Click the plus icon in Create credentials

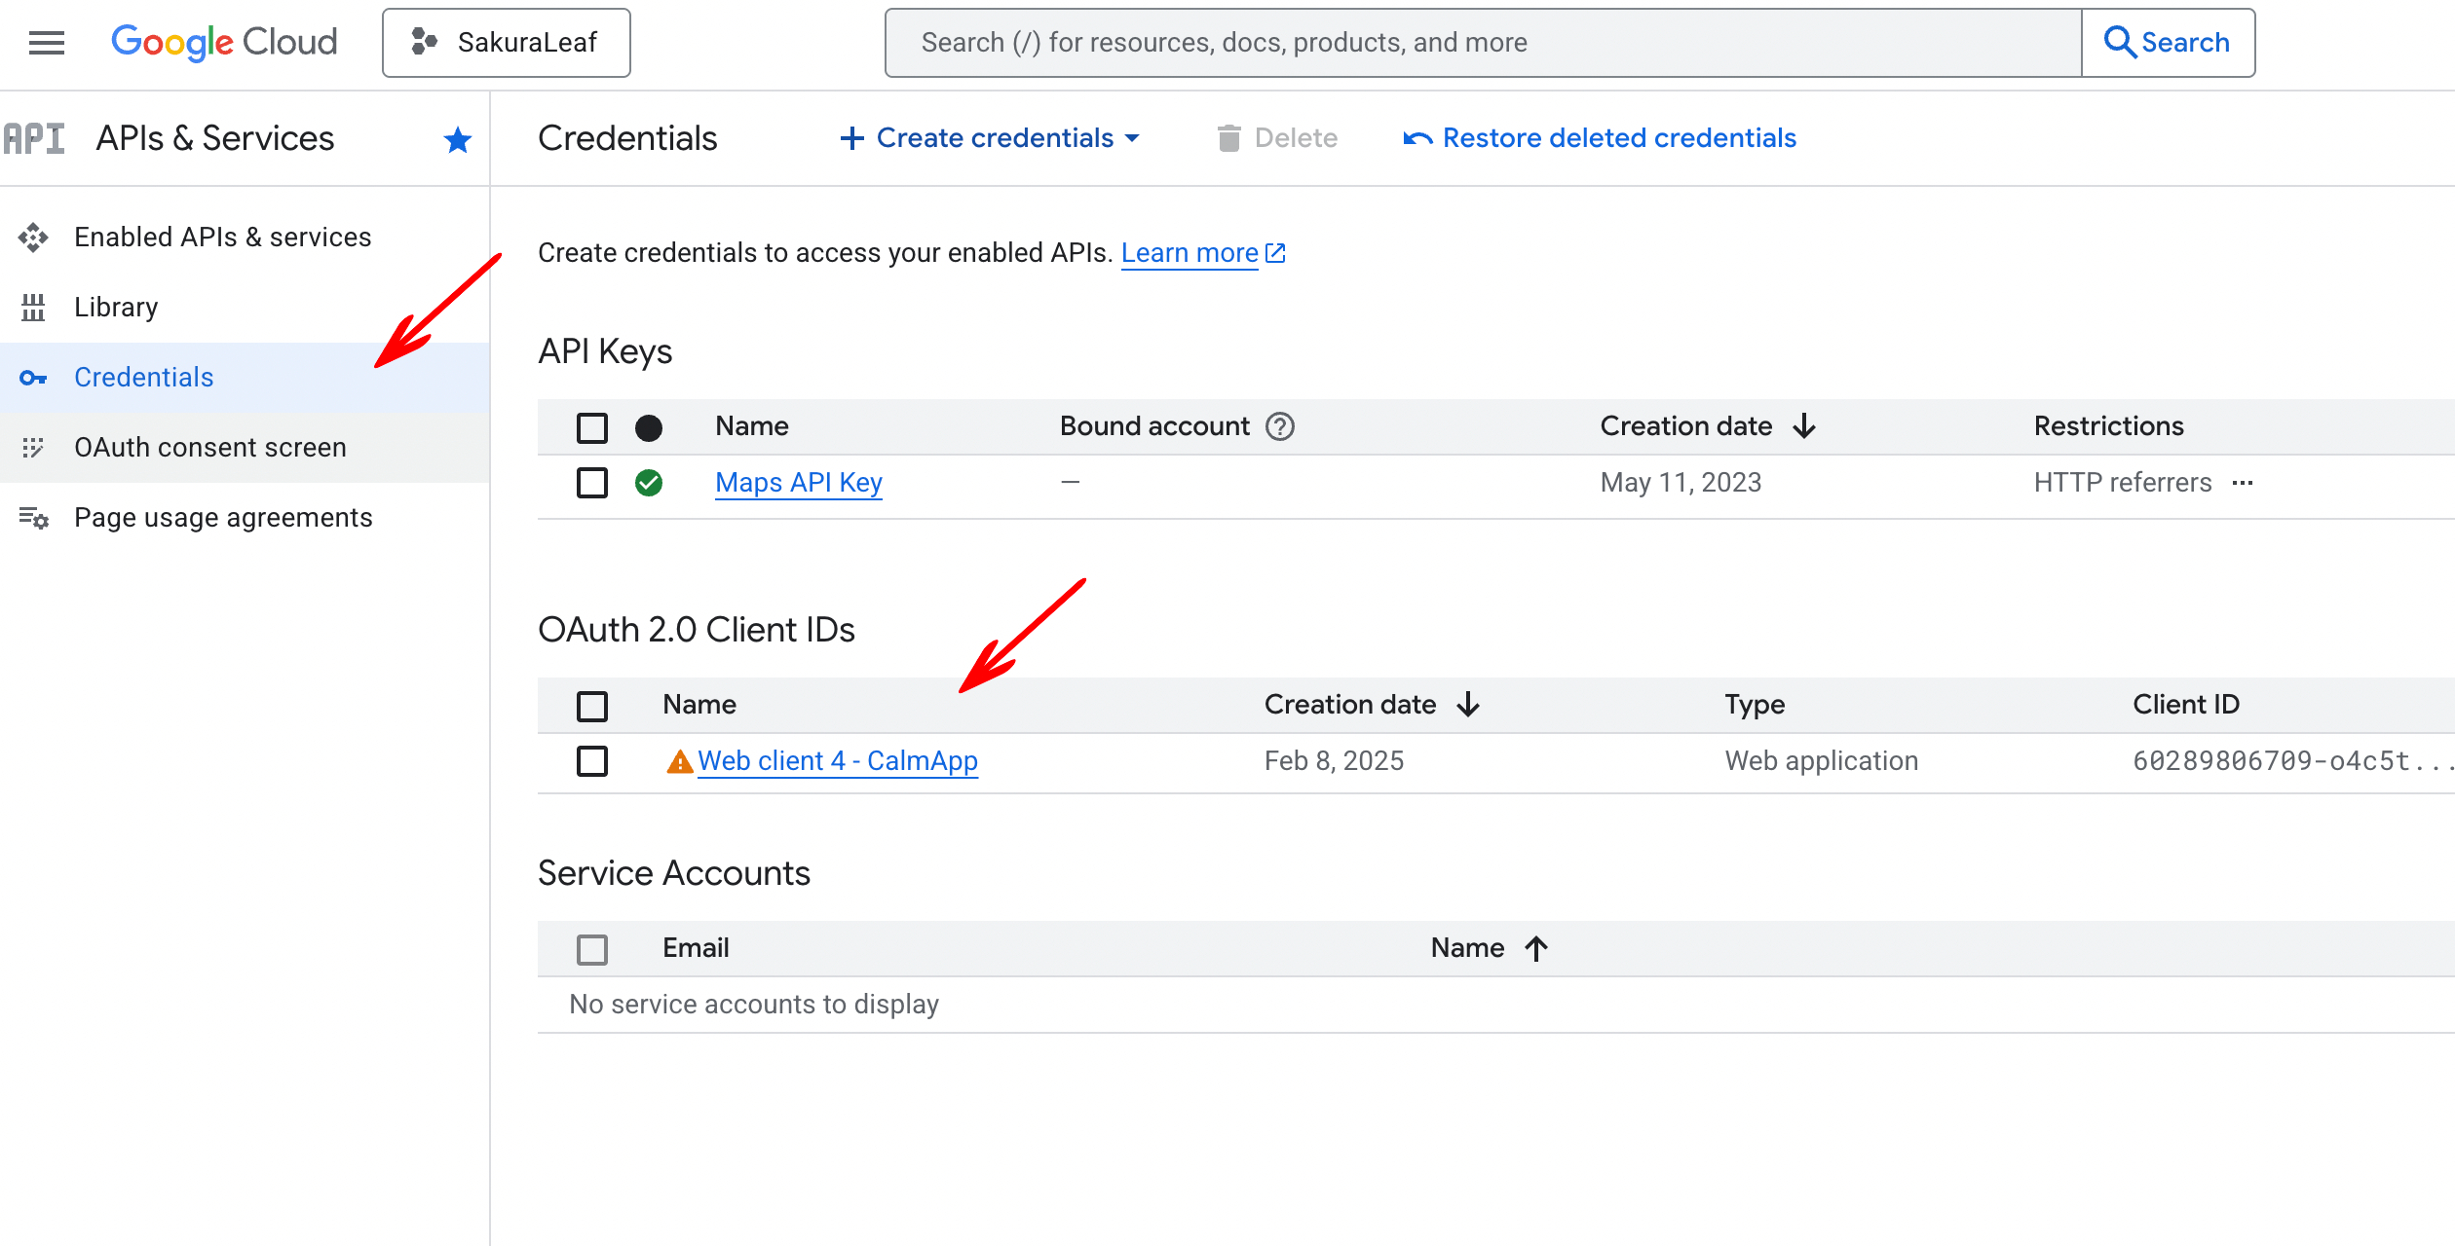tap(852, 138)
